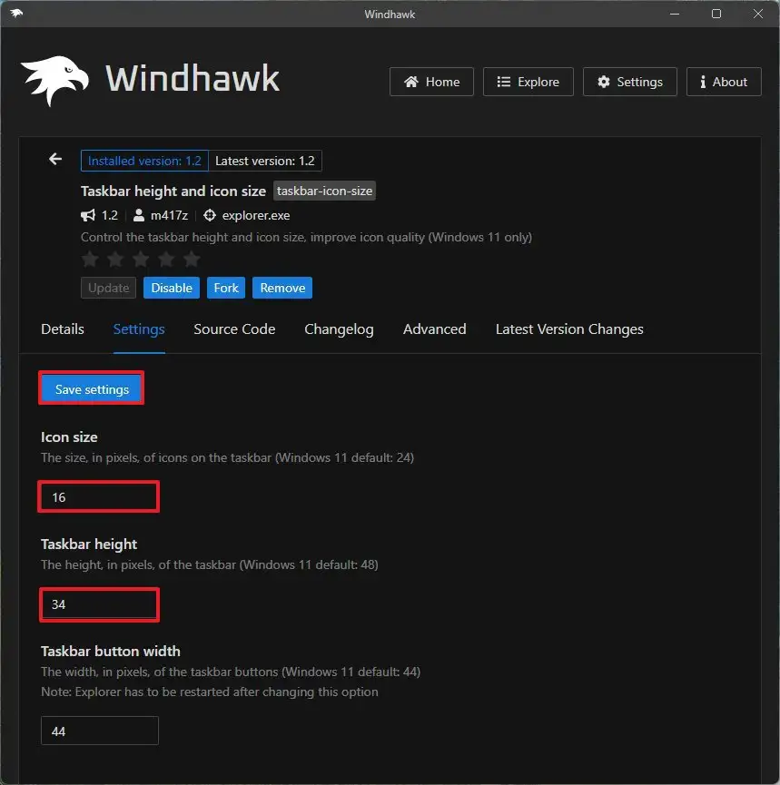Disable the taskbar mod
This screenshot has height=785, width=780.
pyautogui.click(x=172, y=288)
